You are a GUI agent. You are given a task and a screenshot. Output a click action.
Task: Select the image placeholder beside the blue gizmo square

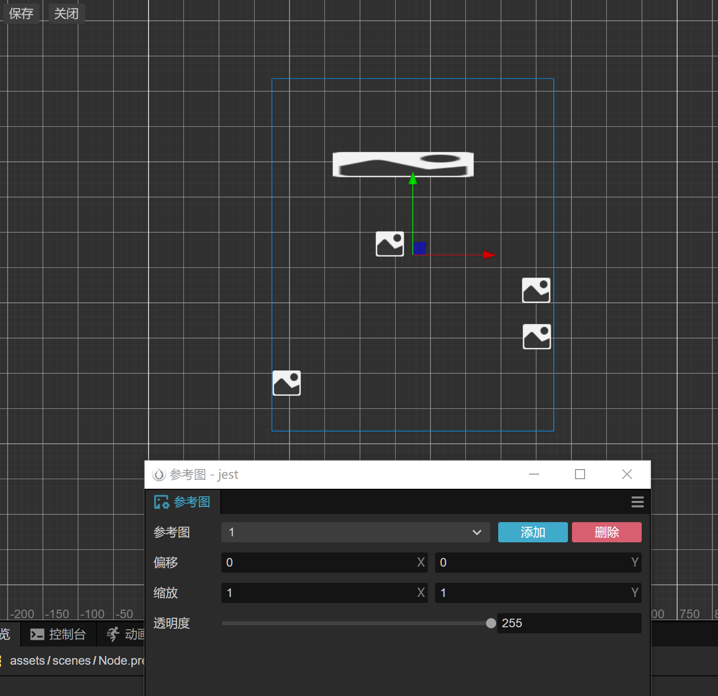tap(390, 244)
